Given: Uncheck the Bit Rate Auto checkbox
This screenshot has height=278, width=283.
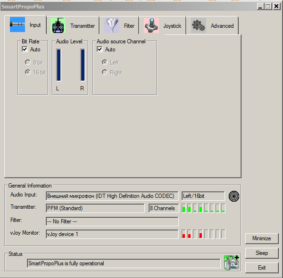Looking at the screenshot, I should [25, 49].
